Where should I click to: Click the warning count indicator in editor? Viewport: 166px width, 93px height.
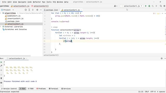pyautogui.click(x=159, y=13)
